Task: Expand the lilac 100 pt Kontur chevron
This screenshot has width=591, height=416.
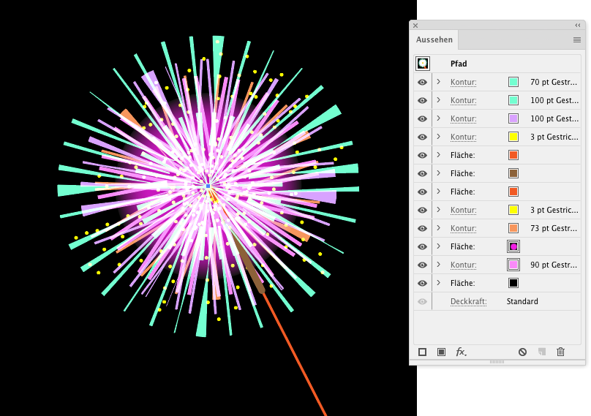Action: click(438, 118)
